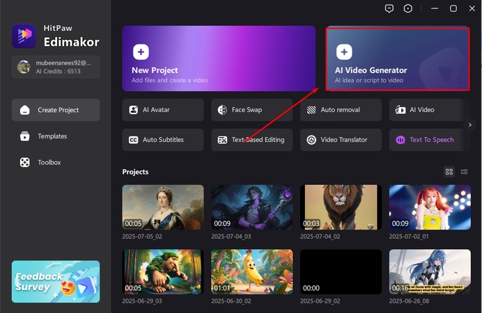
Task: Select Create Project in the sidebar
Action: point(56,110)
